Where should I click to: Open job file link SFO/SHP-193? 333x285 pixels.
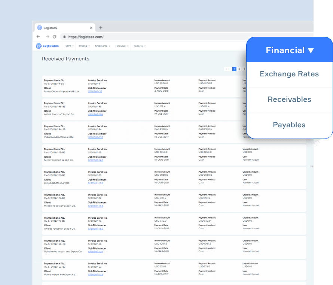(x=95, y=137)
